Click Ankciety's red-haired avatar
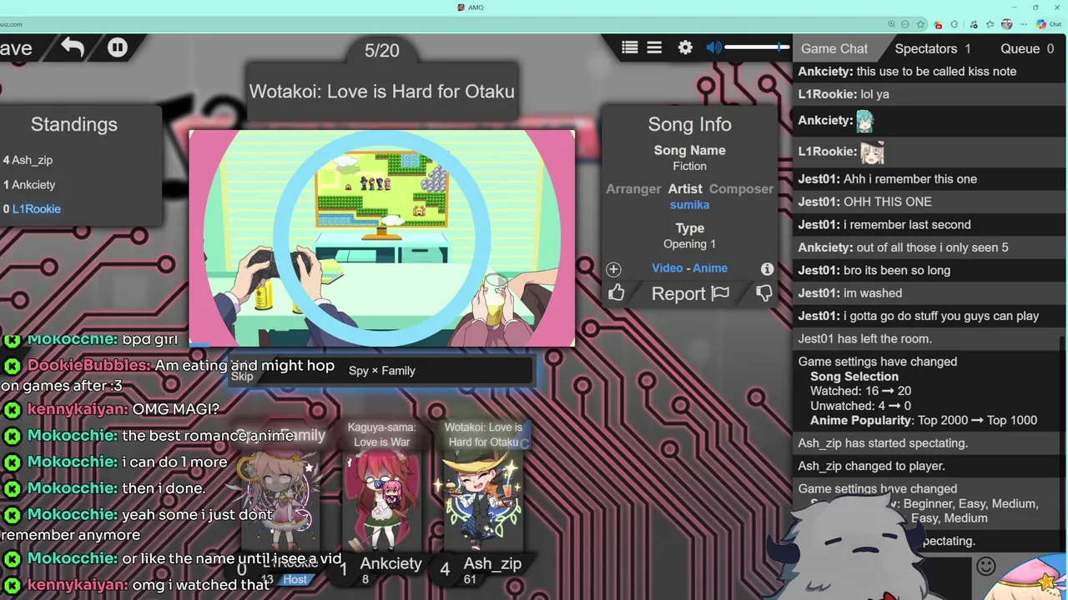 381,500
